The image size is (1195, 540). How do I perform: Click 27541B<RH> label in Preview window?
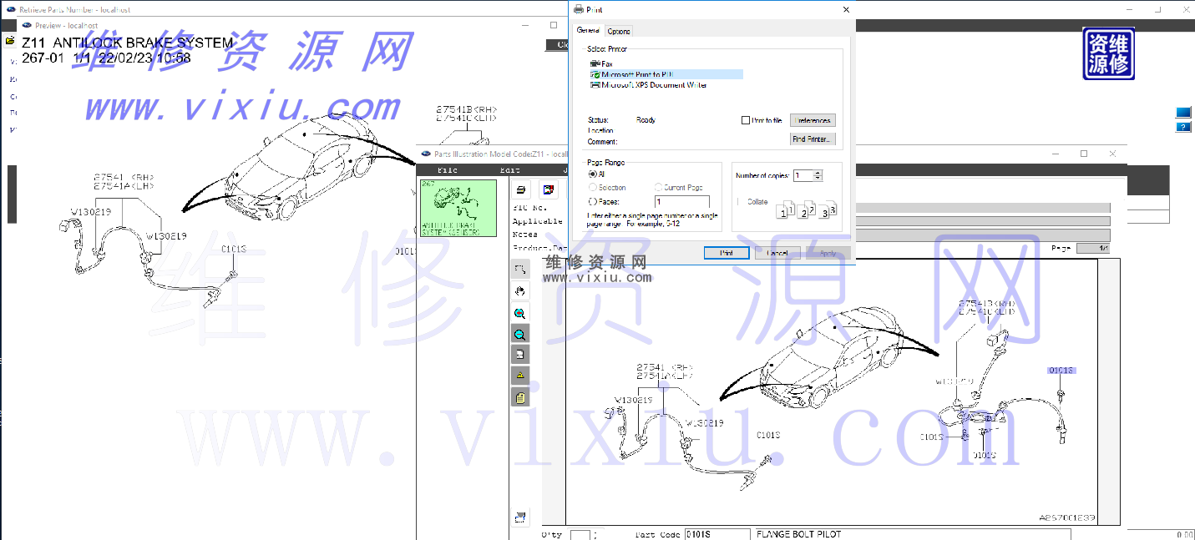coord(466,109)
